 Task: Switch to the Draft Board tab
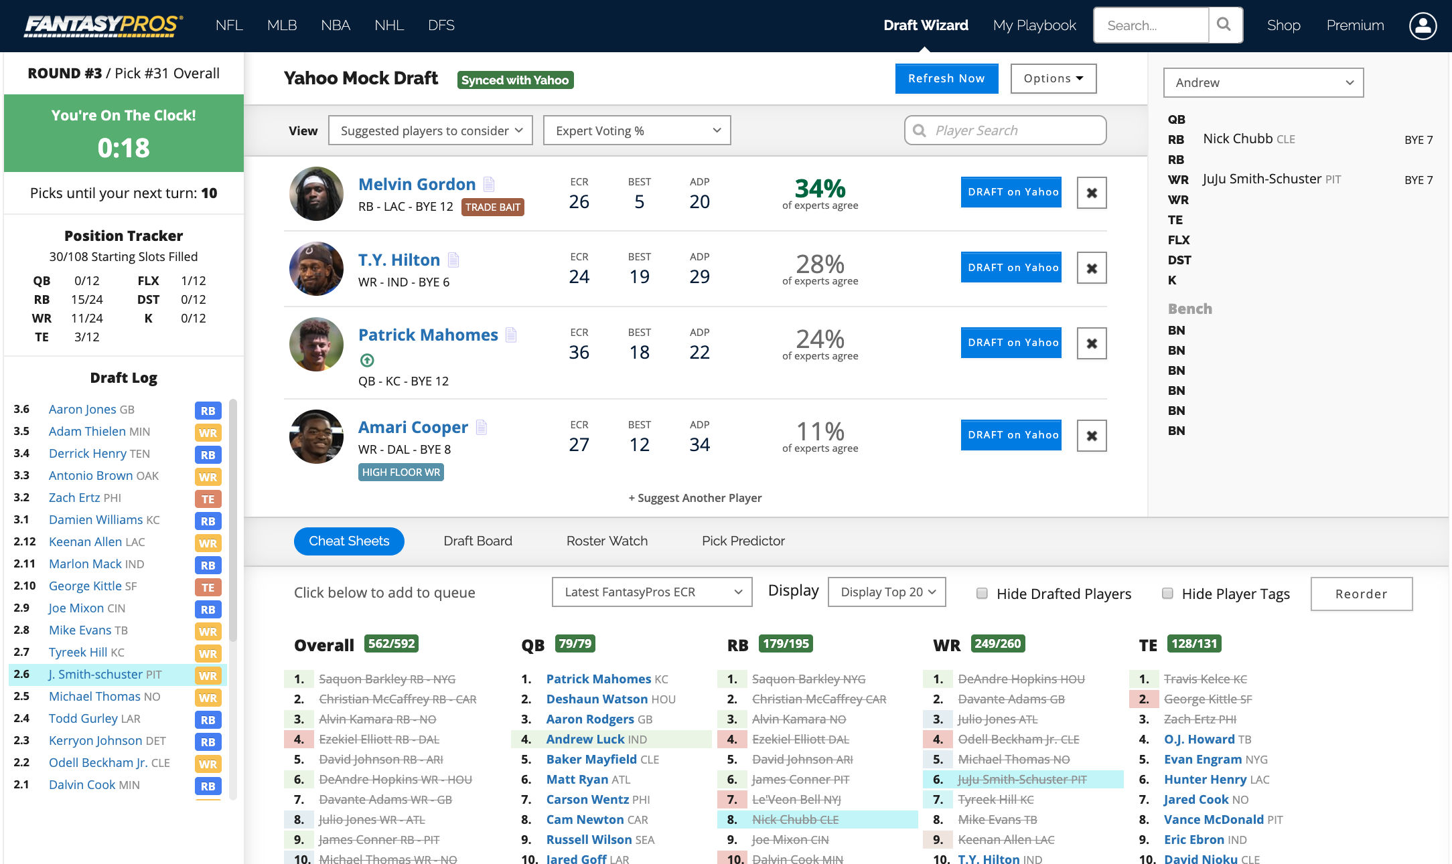[478, 539]
